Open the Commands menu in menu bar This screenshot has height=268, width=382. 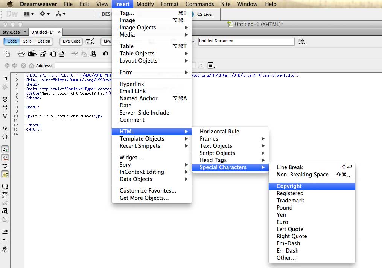[x=200, y=4]
